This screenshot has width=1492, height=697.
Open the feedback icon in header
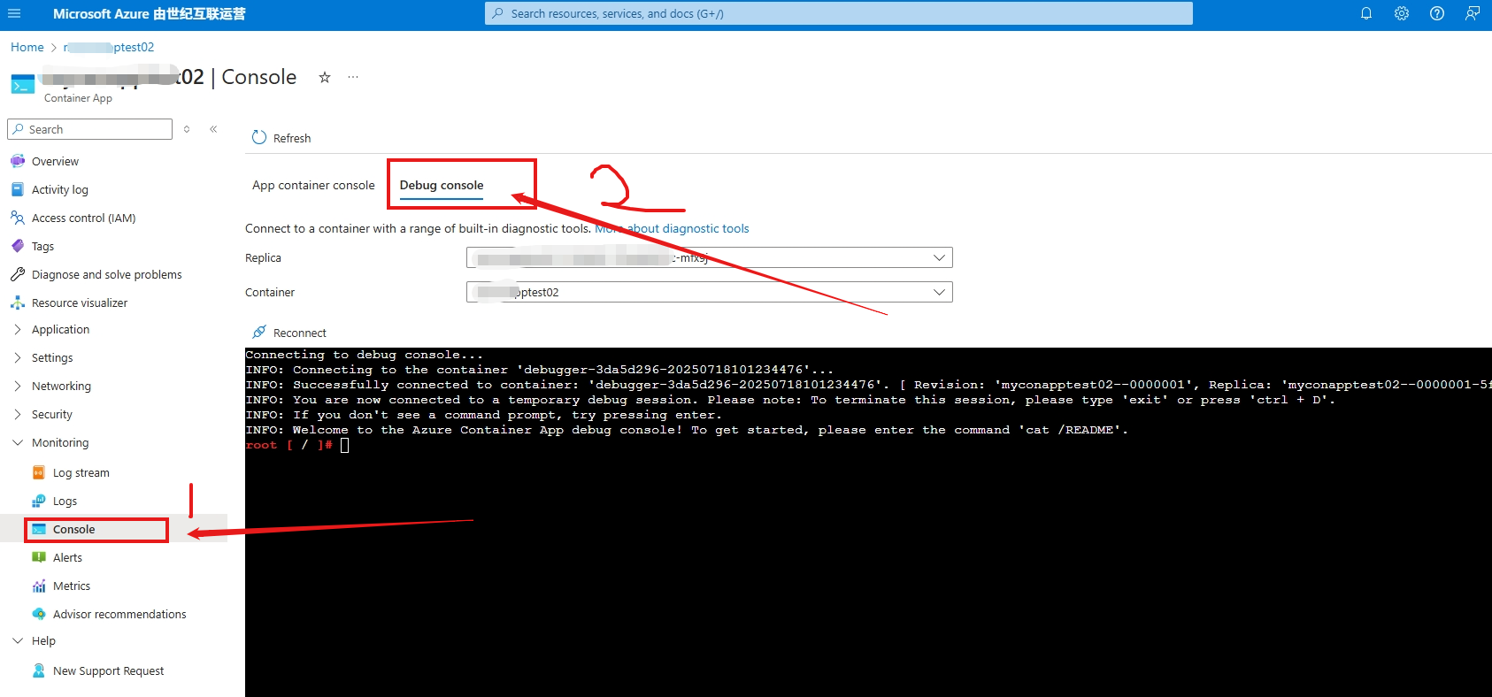pyautogui.click(x=1473, y=13)
